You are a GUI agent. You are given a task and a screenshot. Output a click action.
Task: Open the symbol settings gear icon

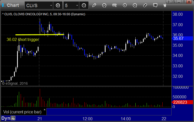[x=58, y=5]
